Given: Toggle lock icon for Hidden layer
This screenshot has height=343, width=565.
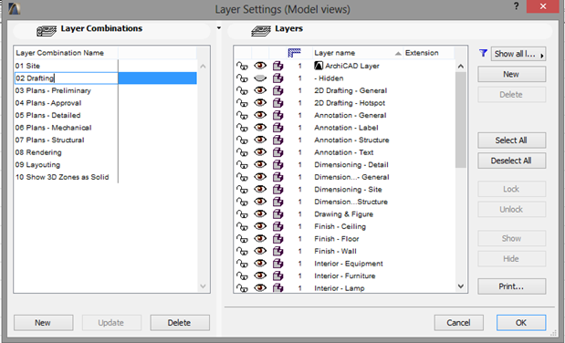Looking at the screenshot, I should coord(242,78).
